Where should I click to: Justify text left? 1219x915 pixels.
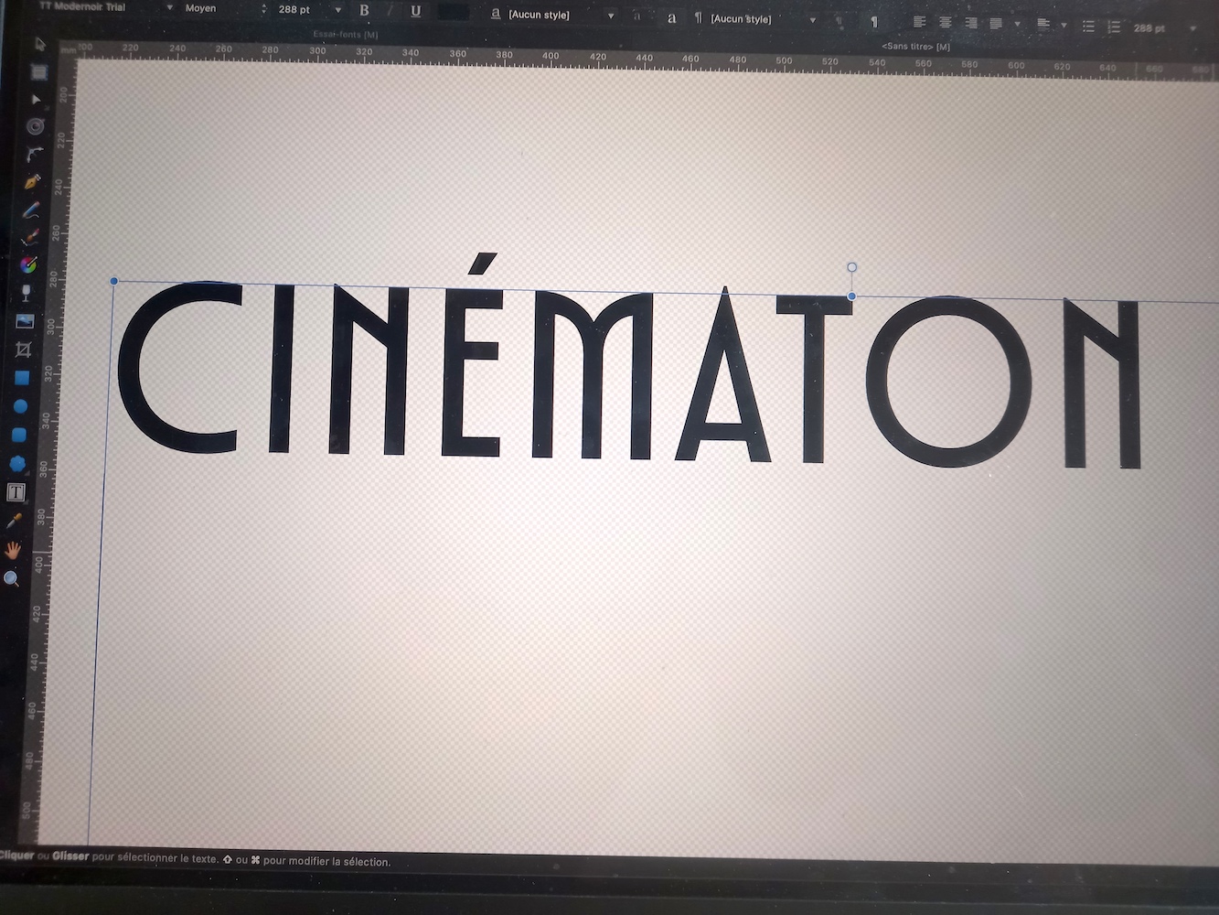pyautogui.click(x=996, y=24)
